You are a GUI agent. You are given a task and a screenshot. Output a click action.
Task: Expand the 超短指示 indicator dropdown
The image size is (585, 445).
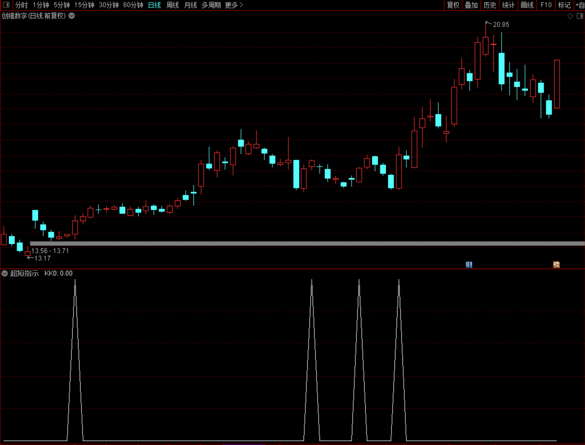(5, 273)
